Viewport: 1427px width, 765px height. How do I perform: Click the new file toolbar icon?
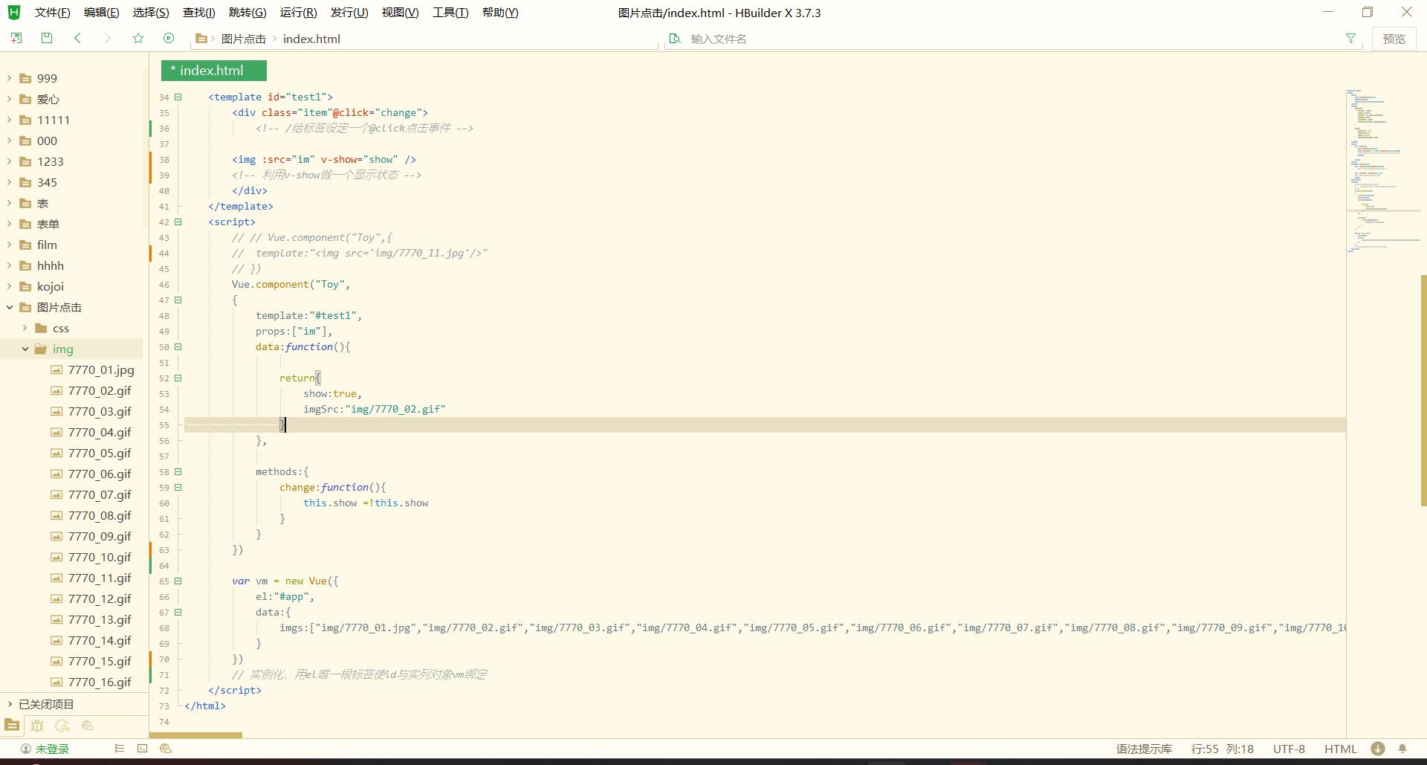[x=16, y=38]
